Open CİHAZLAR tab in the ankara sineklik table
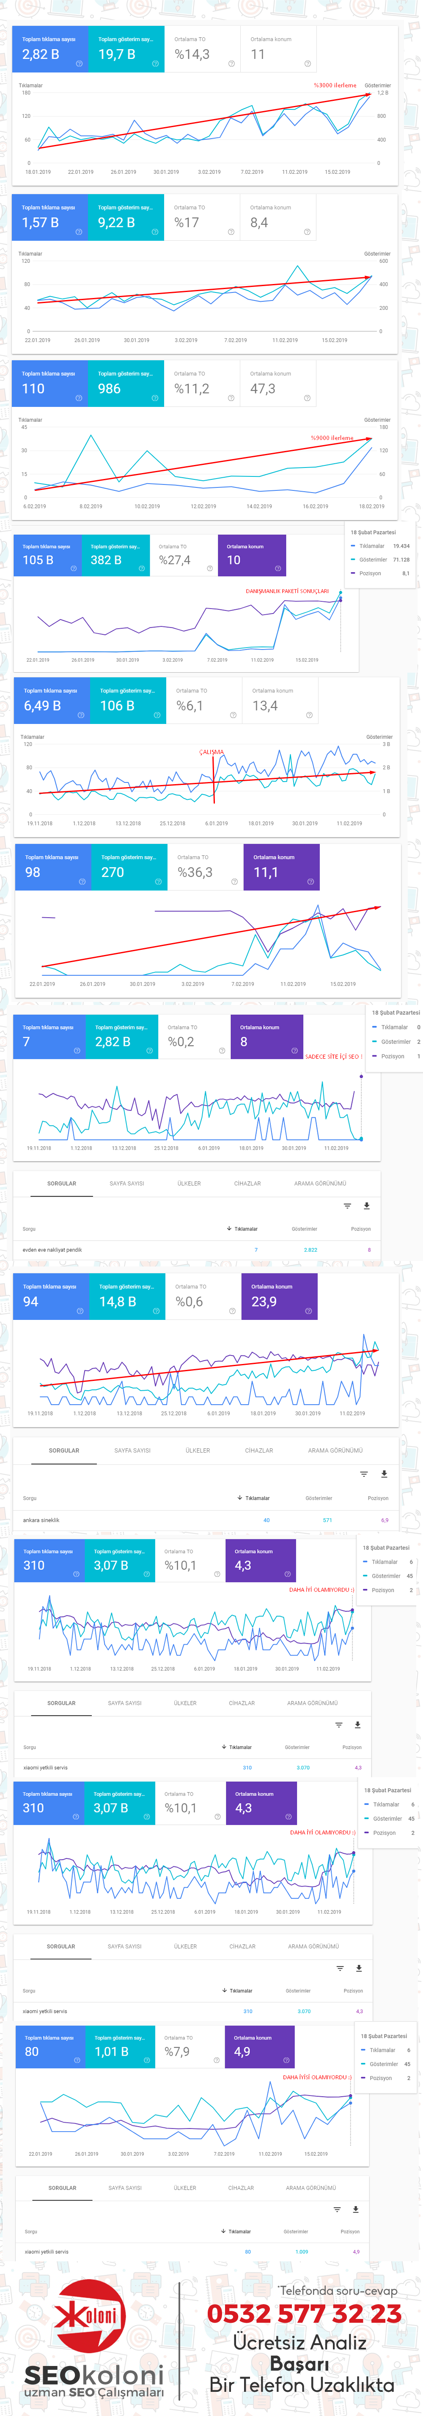The width and height of the screenshot is (423, 2416). (259, 1451)
